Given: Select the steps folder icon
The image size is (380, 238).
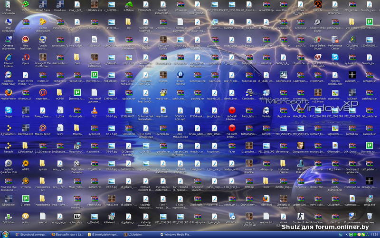Looking at the screenshot, I should coord(266,181).
